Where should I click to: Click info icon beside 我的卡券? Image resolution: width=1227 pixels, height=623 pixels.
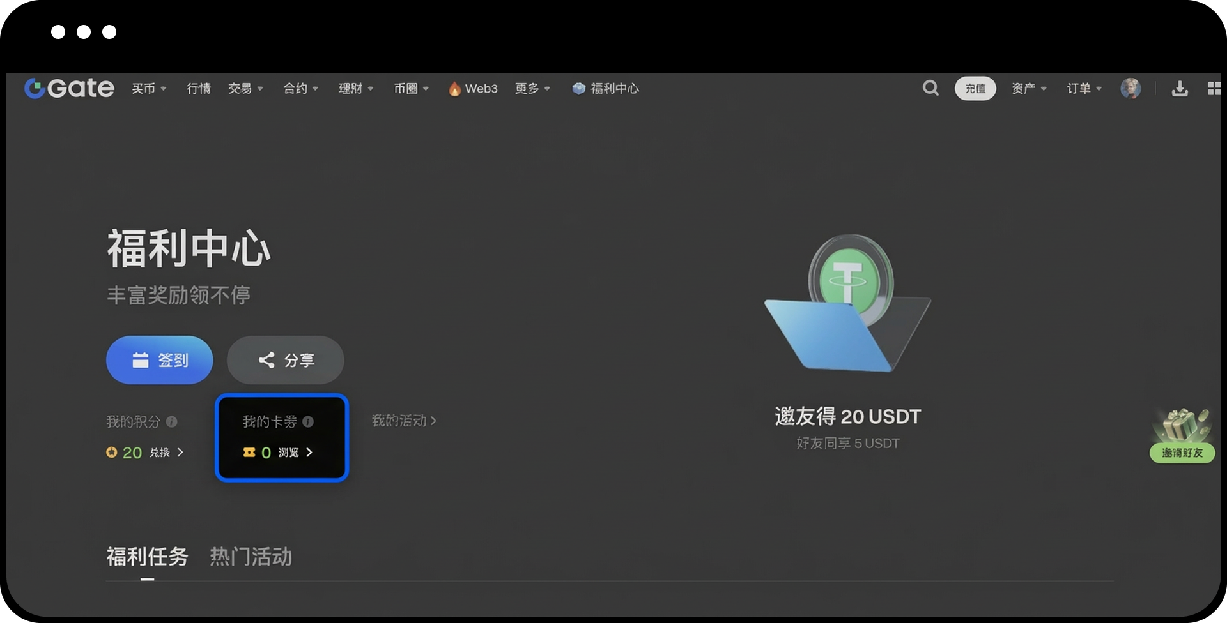click(308, 421)
